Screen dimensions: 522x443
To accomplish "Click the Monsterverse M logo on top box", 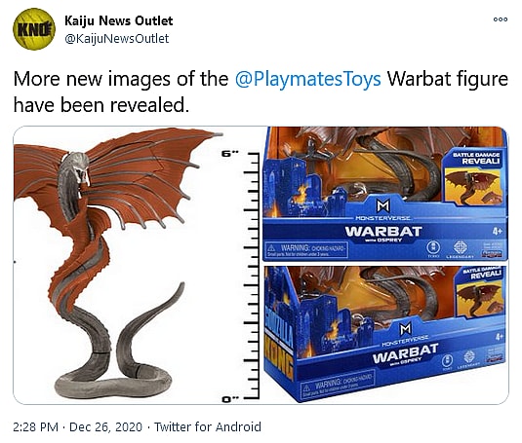I will [382, 206].
